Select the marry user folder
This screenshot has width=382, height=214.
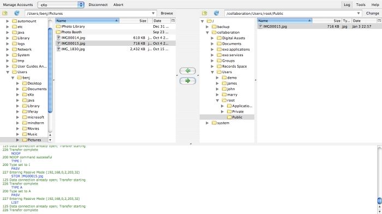pyautogui.click(x=230, y=94)
